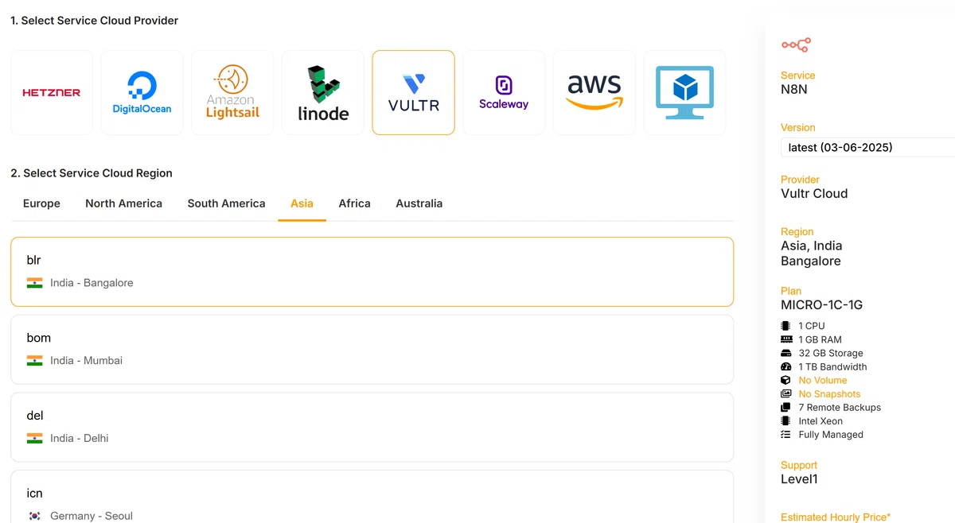Image resolution: width=955 pixels, height=523 pixels.
Task: Open the North America region tab
Action: pos(123,203)
